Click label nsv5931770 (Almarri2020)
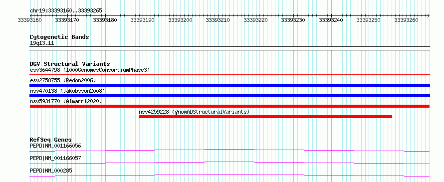The width and height of the screenshot is (444, 182). click(x=66, y=101)
